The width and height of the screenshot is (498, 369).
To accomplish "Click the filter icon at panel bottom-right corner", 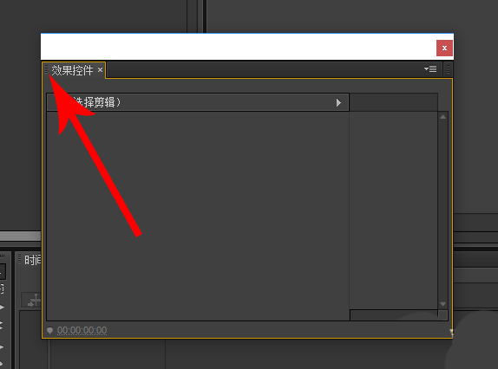I will [451, 333].
